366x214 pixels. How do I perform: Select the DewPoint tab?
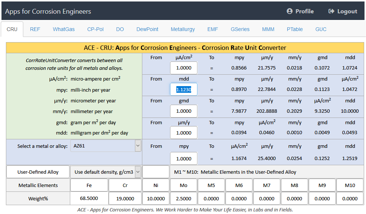(x=147, y=29)
